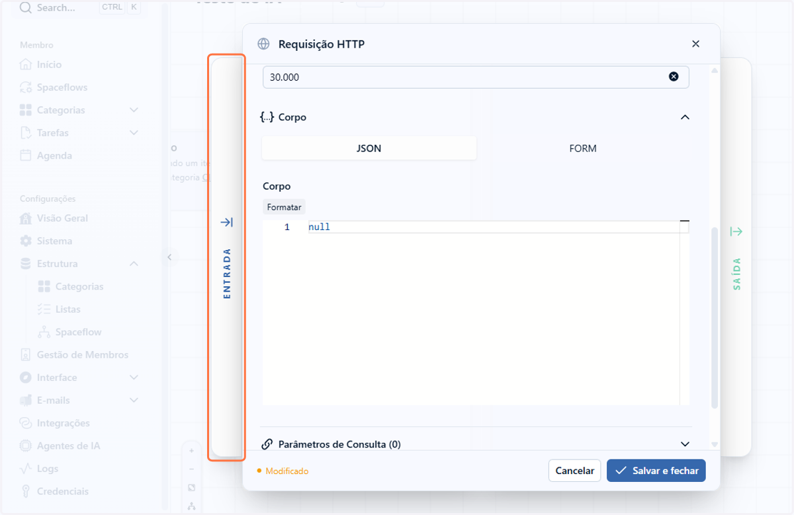Viewport: 794px width, 515px height.
Task: Click the Tarefas document icon
Action: point(26,133)
